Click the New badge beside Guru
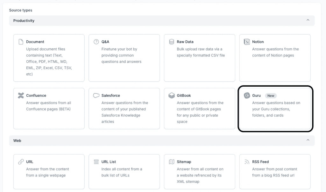This screenshot has height=192, width=326. (x=271, y=96)
